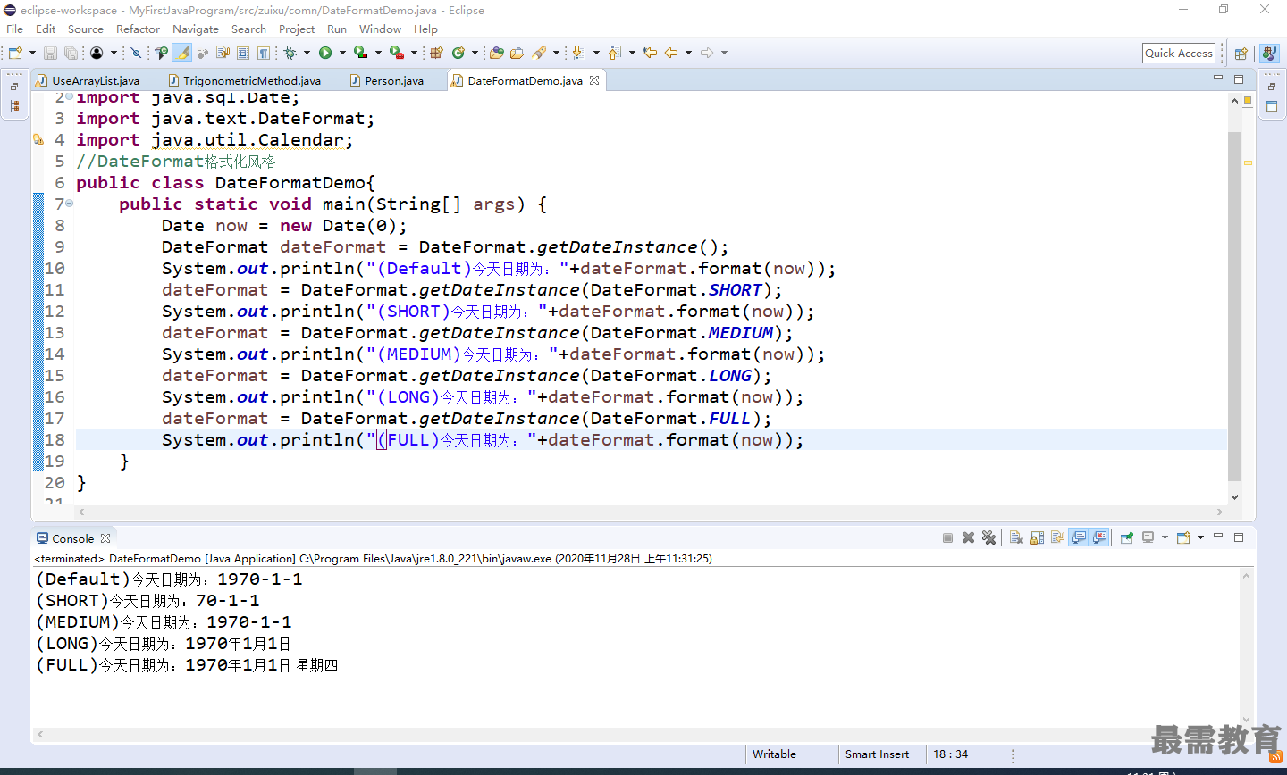
Task: Click the Coverage launch icon
Action: click(360, 53)
